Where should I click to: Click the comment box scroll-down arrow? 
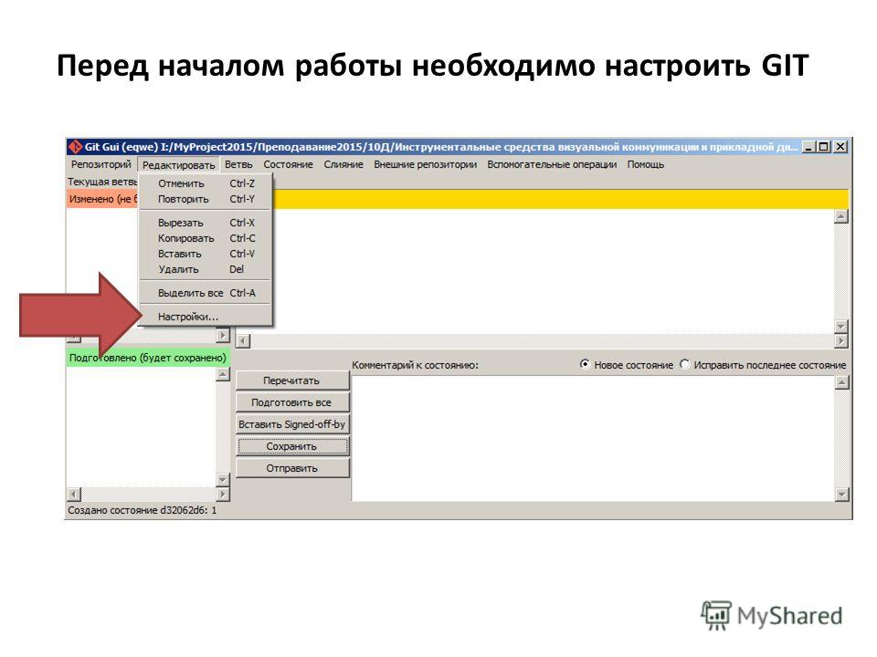[x=841, y=495]
